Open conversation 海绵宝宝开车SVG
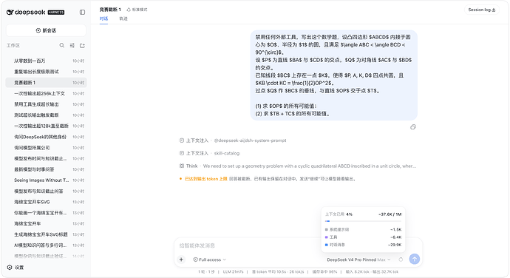Image resolution: width=510 pixels, height=278 pixels. (x=46, y=202)
